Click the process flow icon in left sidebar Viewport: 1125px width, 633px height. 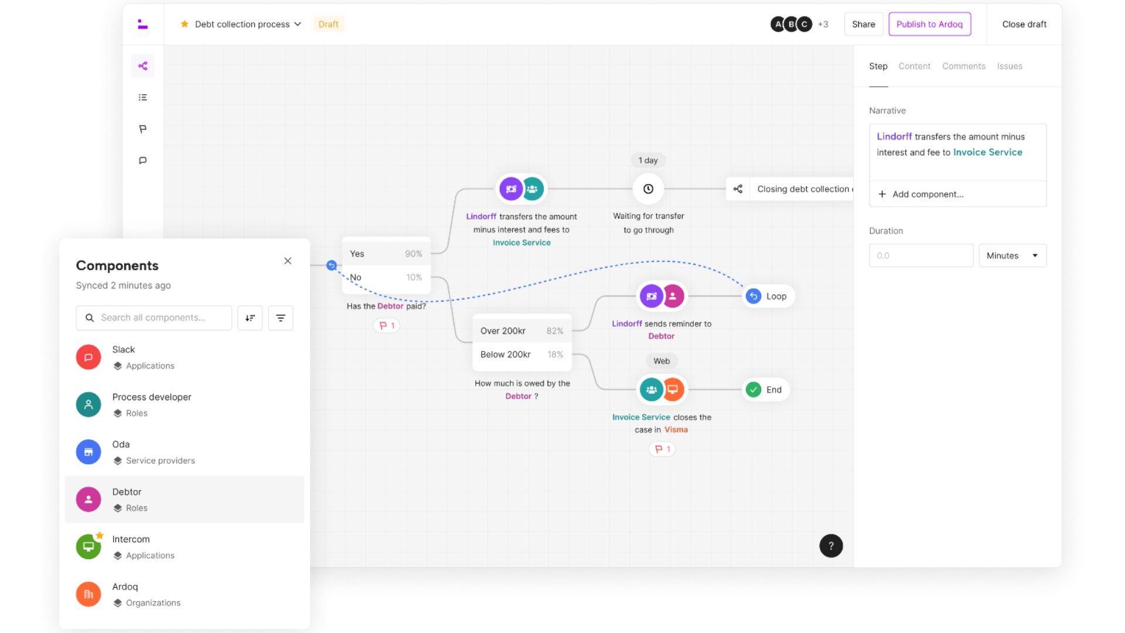[142, 66]
